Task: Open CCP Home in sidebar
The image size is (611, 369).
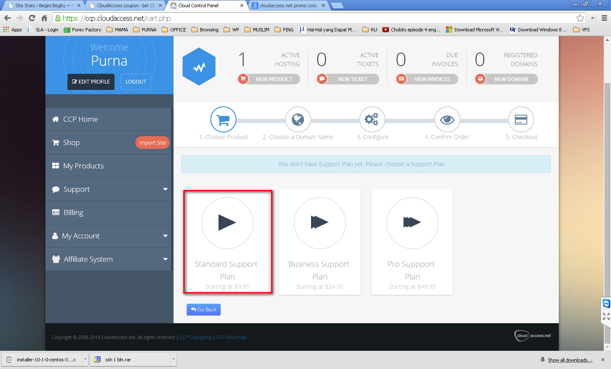Action: pyautogui.click(x=108, y=119)
